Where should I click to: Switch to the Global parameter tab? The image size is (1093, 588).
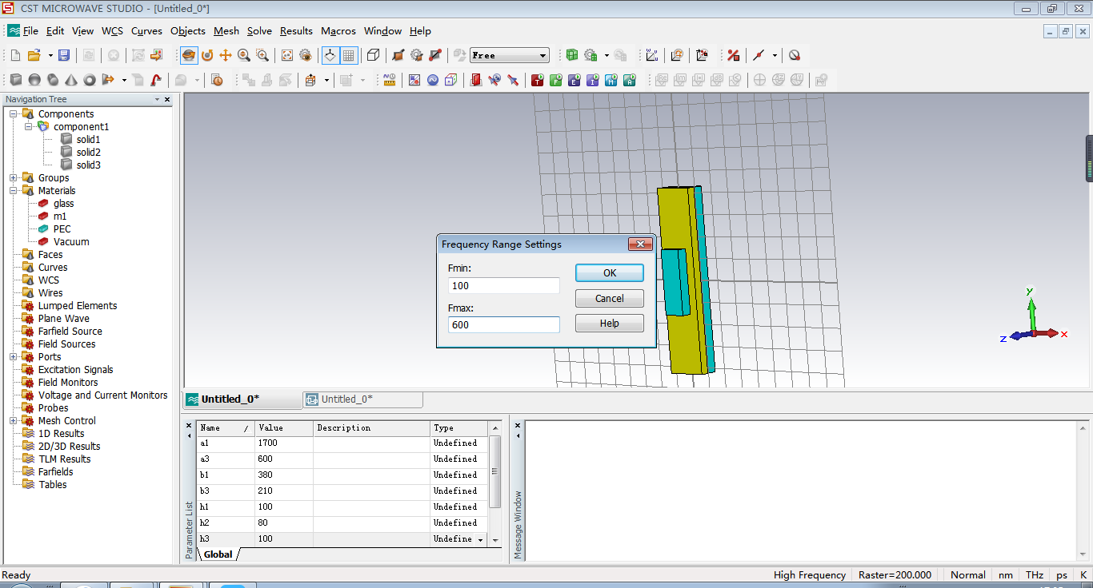tap(218, 554)
